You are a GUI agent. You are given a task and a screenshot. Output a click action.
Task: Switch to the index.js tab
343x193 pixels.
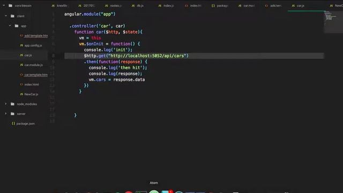click(x=166, y=6)
